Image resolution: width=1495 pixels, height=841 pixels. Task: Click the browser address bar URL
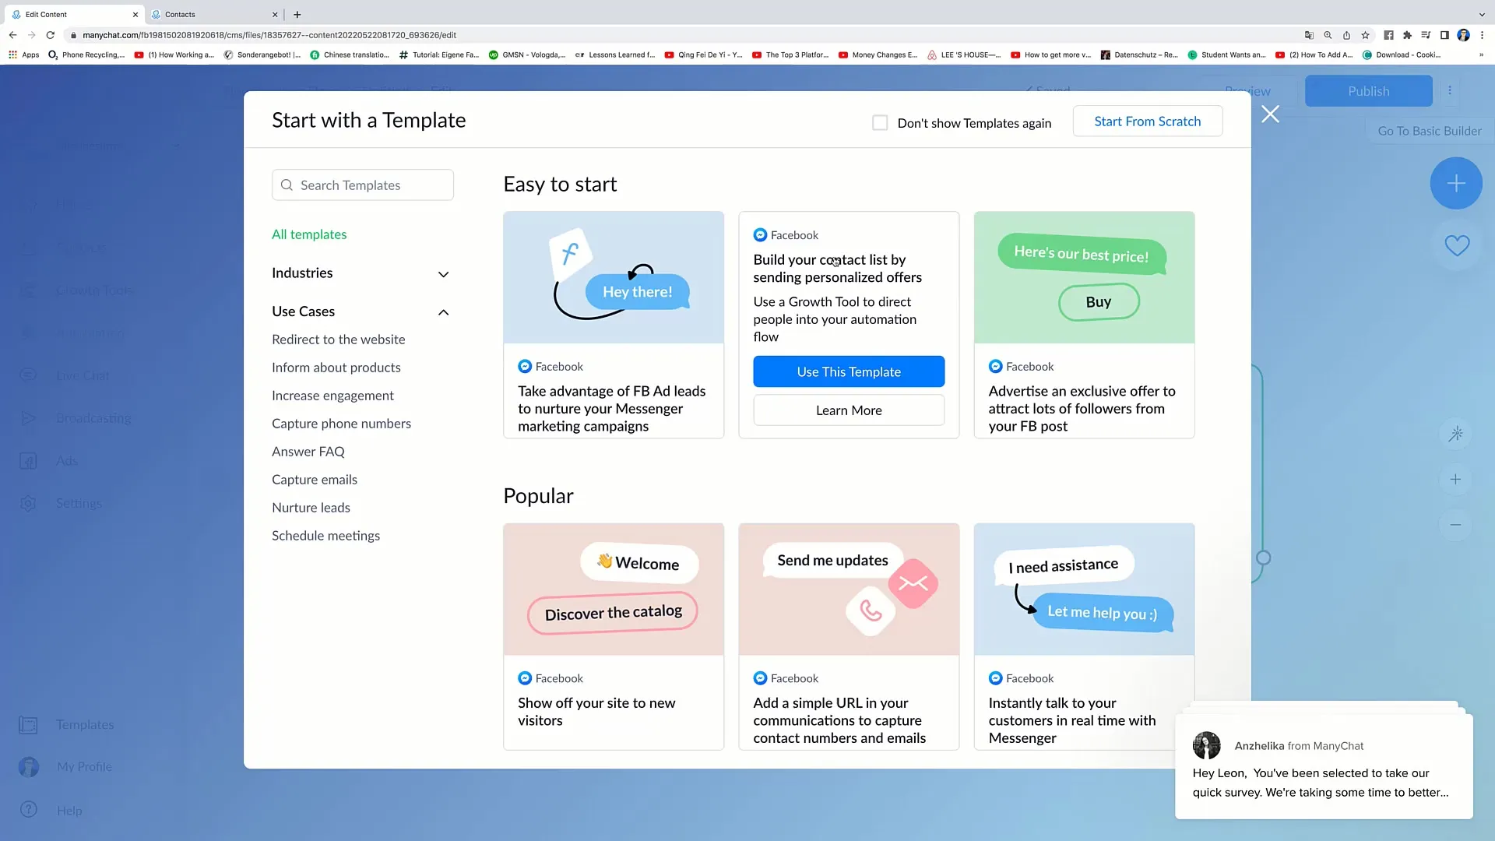coord(269,35)
